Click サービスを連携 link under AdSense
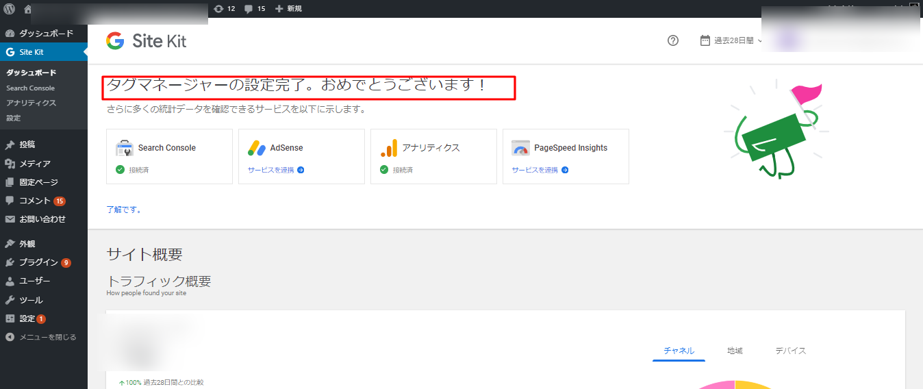 tap(276, 170)
